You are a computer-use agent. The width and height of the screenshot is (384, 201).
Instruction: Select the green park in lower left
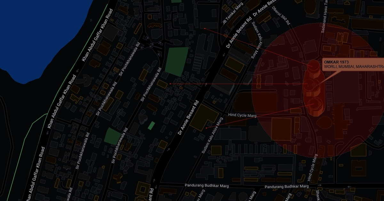tap(113, 136)
